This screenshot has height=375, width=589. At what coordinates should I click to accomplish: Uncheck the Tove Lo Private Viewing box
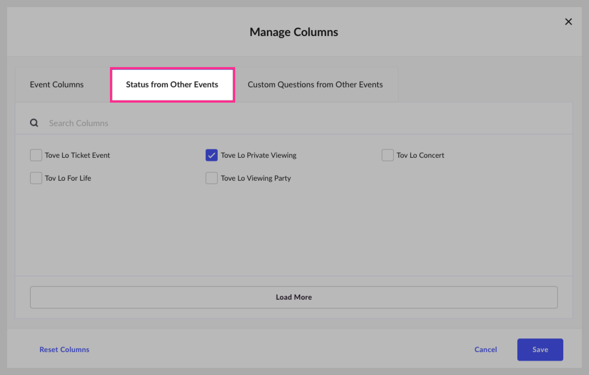point(212,155)
